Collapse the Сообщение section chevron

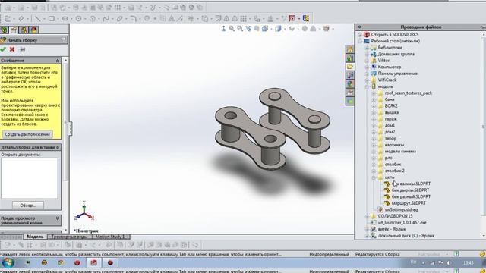58,61
